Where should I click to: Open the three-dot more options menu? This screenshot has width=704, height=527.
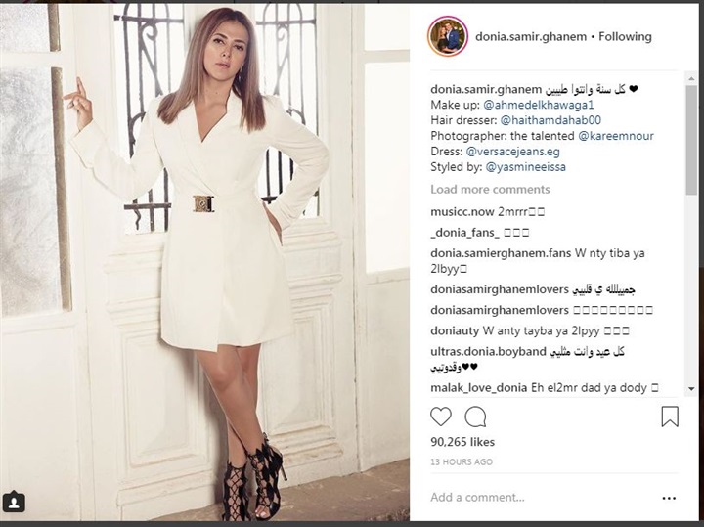click(669, 498)
